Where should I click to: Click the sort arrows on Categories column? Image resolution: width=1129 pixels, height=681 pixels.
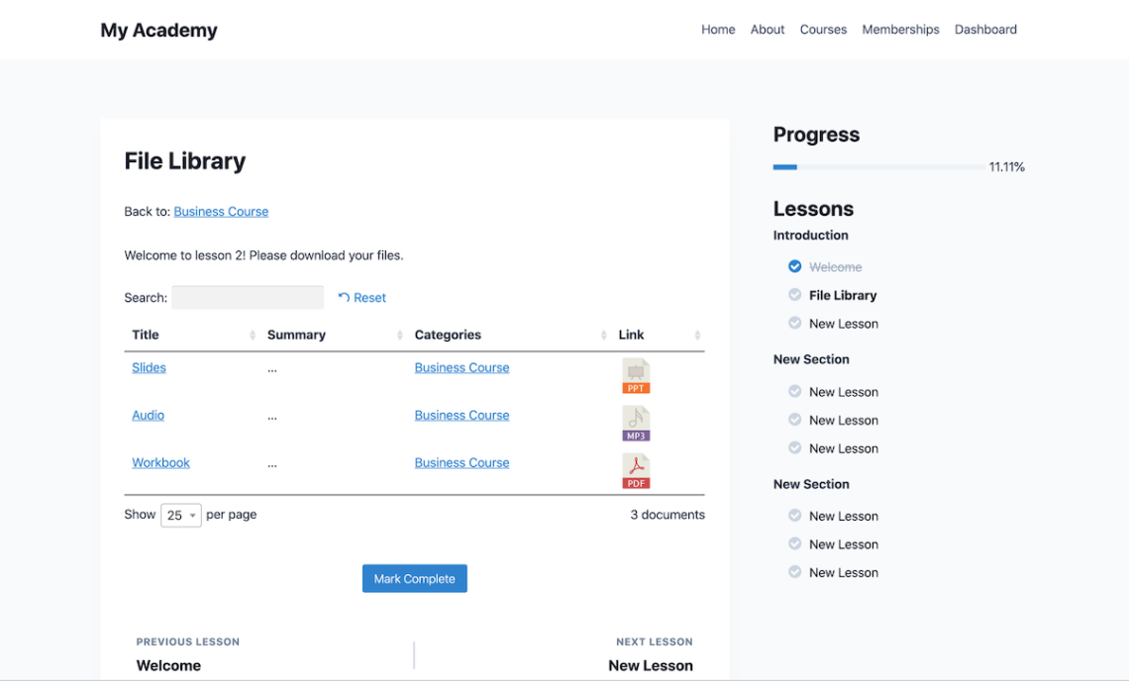click(x=603, y=335)
